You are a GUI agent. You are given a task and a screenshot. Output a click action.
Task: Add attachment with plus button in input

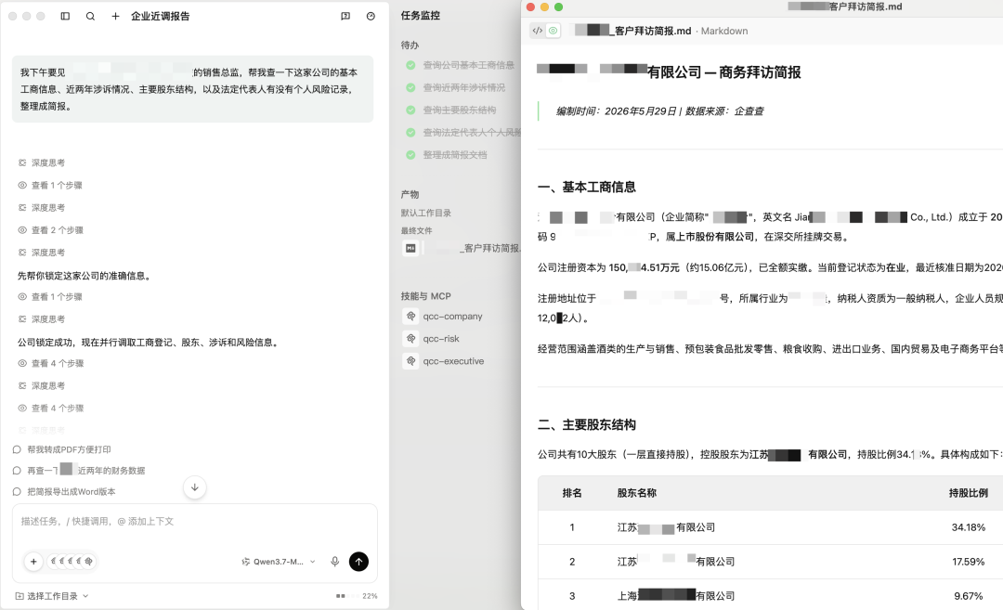[x=33, y=562]
